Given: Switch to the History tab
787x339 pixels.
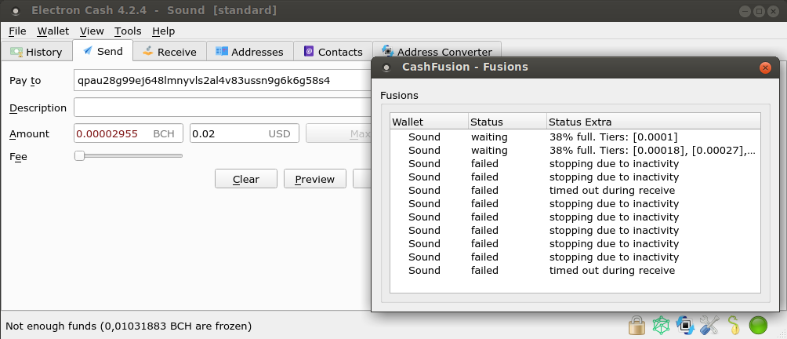Looking at the screenshot, I should 36,52.
